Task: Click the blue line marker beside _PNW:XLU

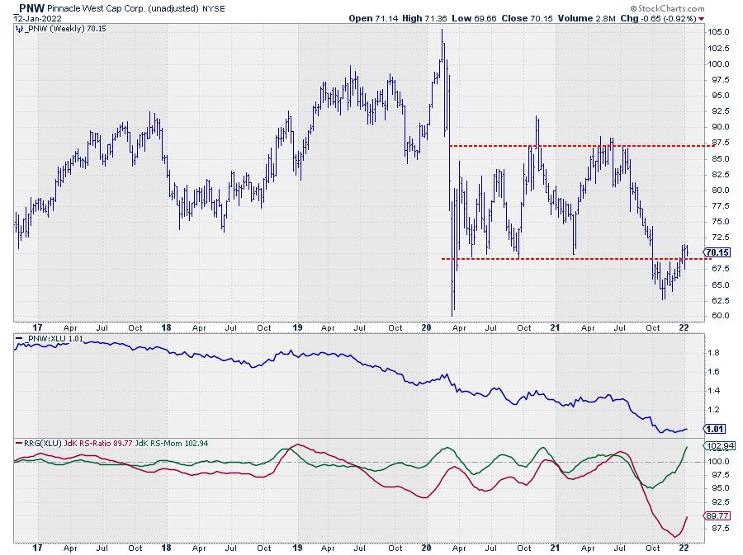Action: 19,339
